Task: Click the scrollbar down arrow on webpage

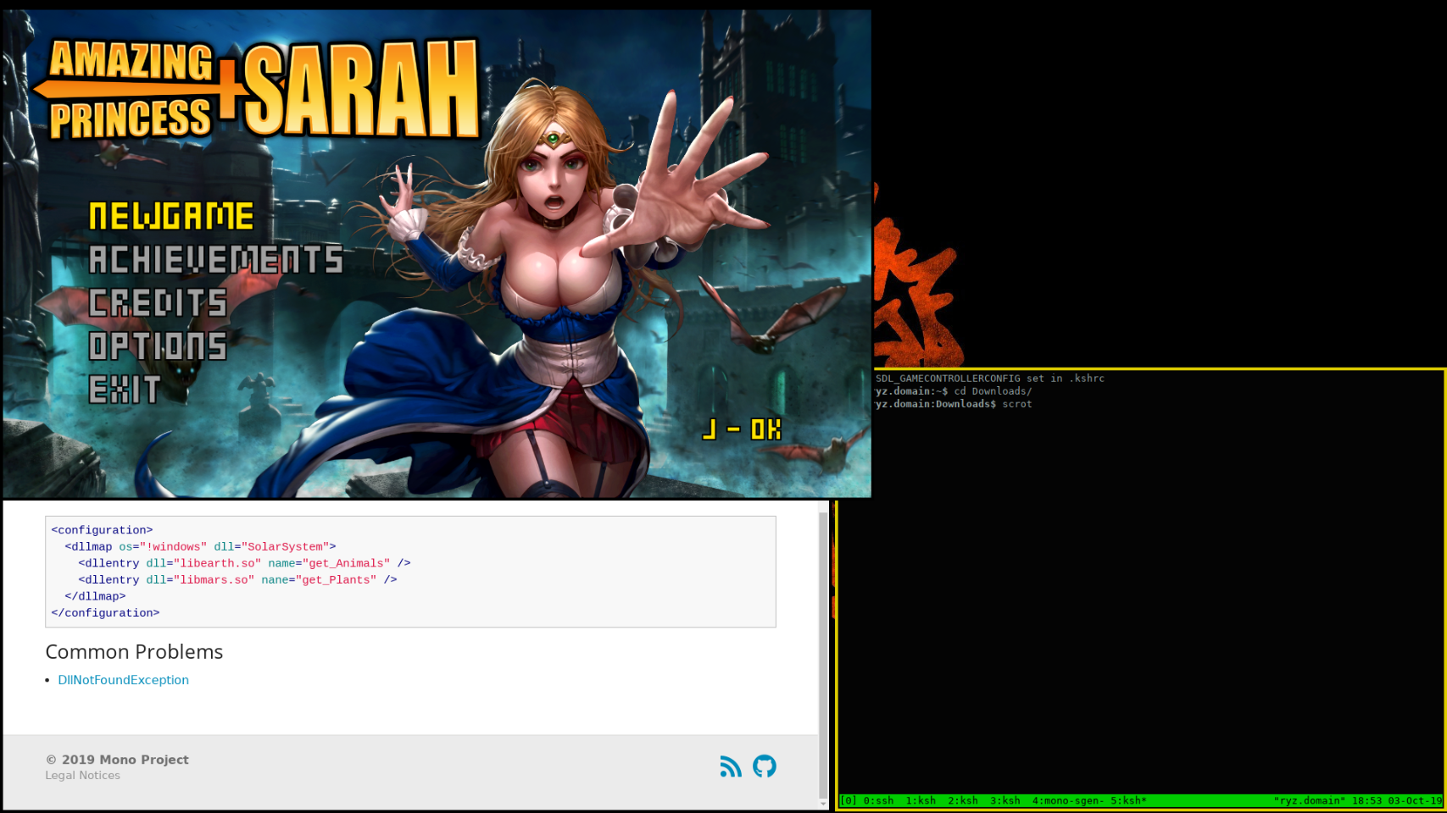Action: pos(822,803)
